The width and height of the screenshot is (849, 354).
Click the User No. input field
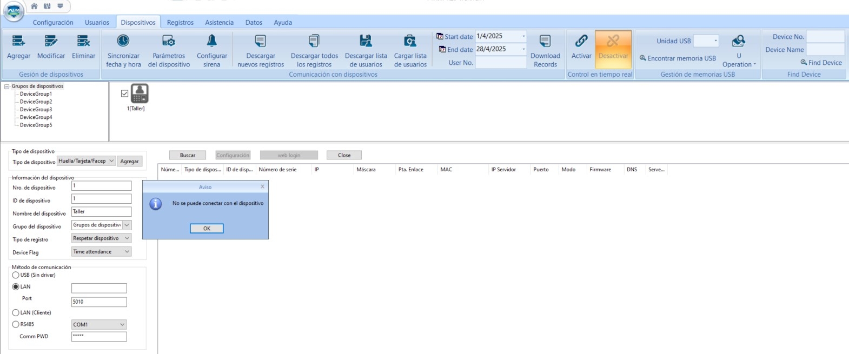tap(501, 63)
